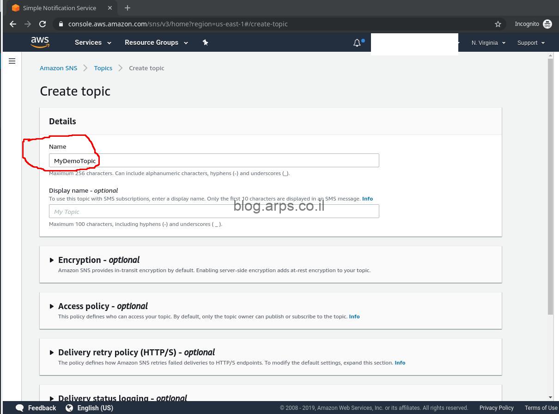
Task: Click the page vertical scrollbar
Action: pos(550,187)
